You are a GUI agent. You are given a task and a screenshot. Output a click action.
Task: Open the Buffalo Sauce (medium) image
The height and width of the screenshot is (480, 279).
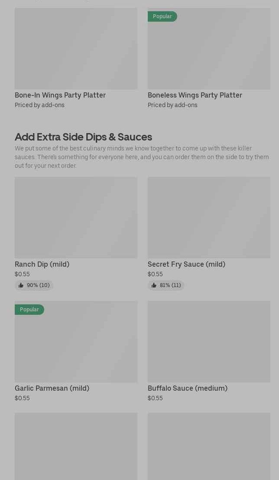tap(209, 342)
